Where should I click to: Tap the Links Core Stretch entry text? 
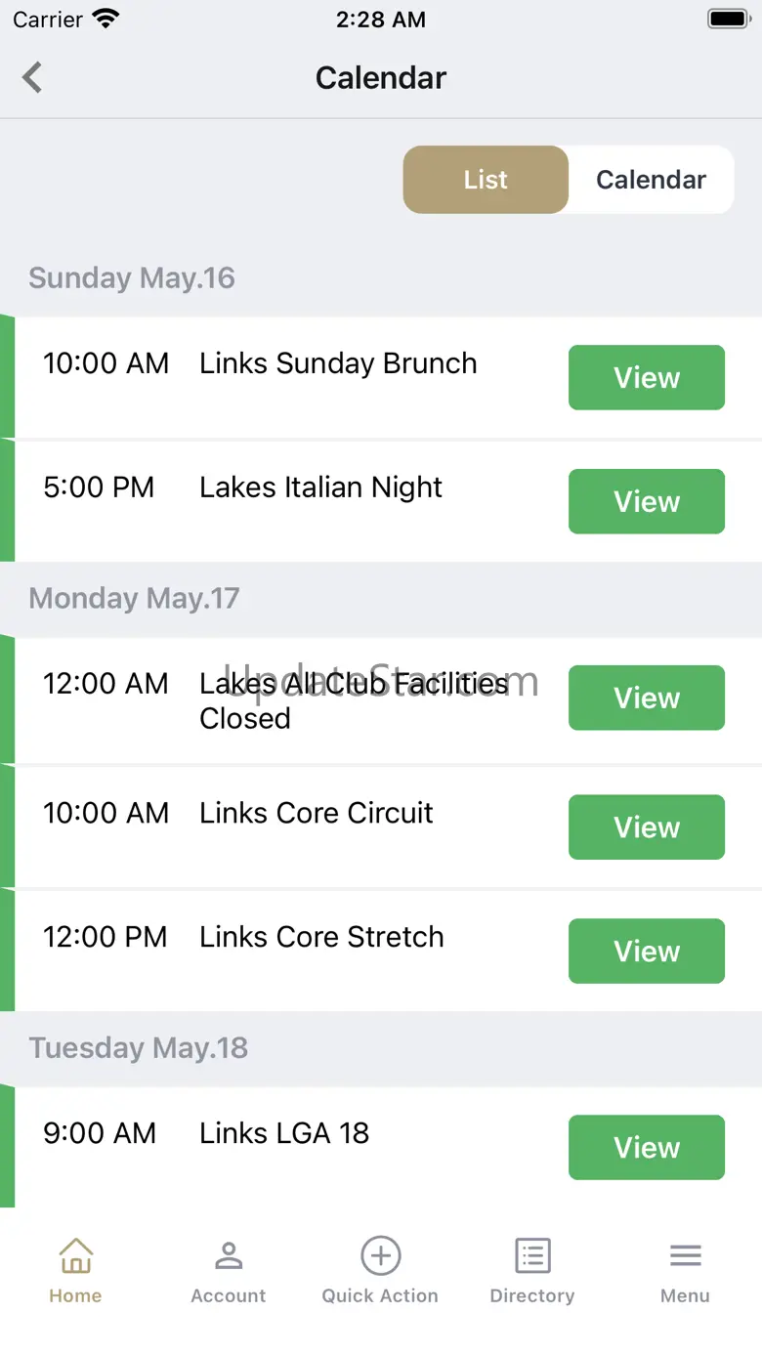[x=321, y=937]
